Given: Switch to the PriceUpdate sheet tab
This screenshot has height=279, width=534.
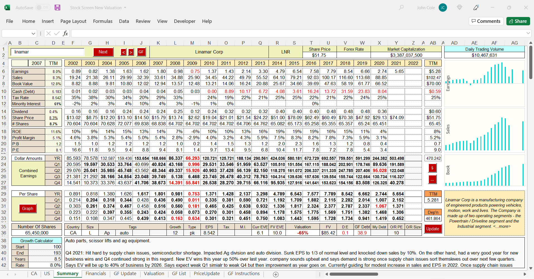Looking at the screenshot, I should [207, 274].
